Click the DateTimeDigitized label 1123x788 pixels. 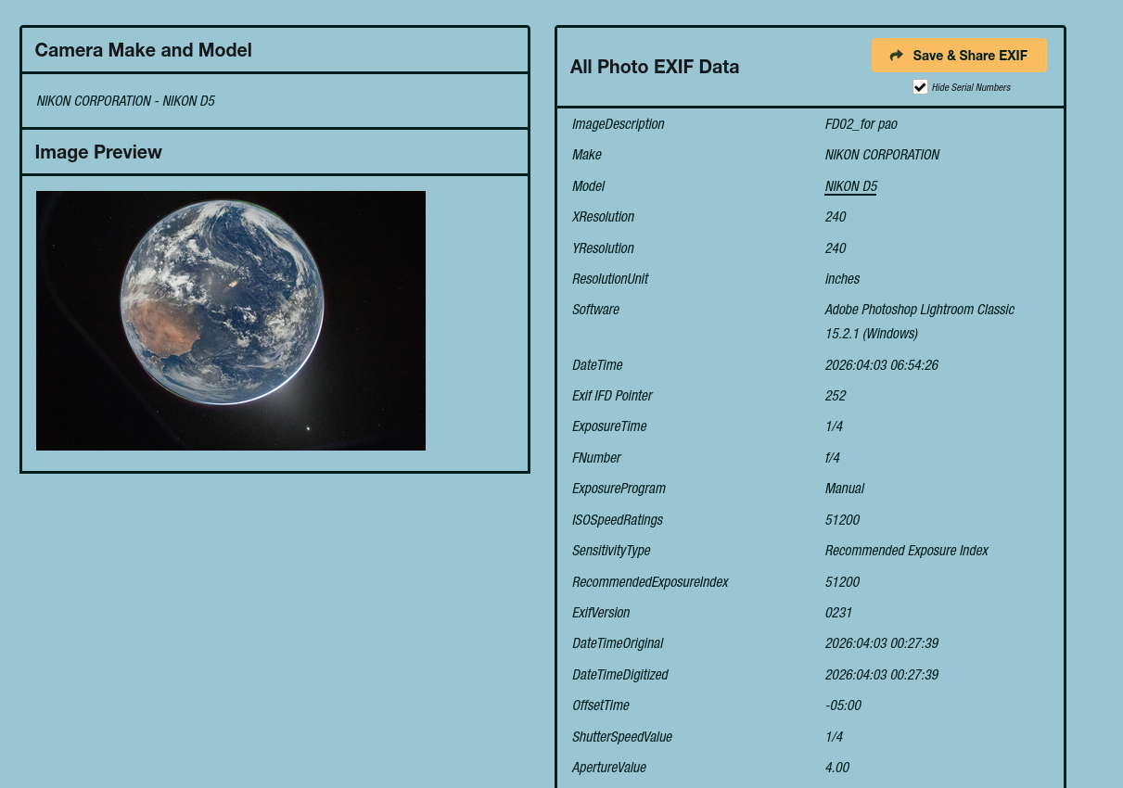(619, 675)
